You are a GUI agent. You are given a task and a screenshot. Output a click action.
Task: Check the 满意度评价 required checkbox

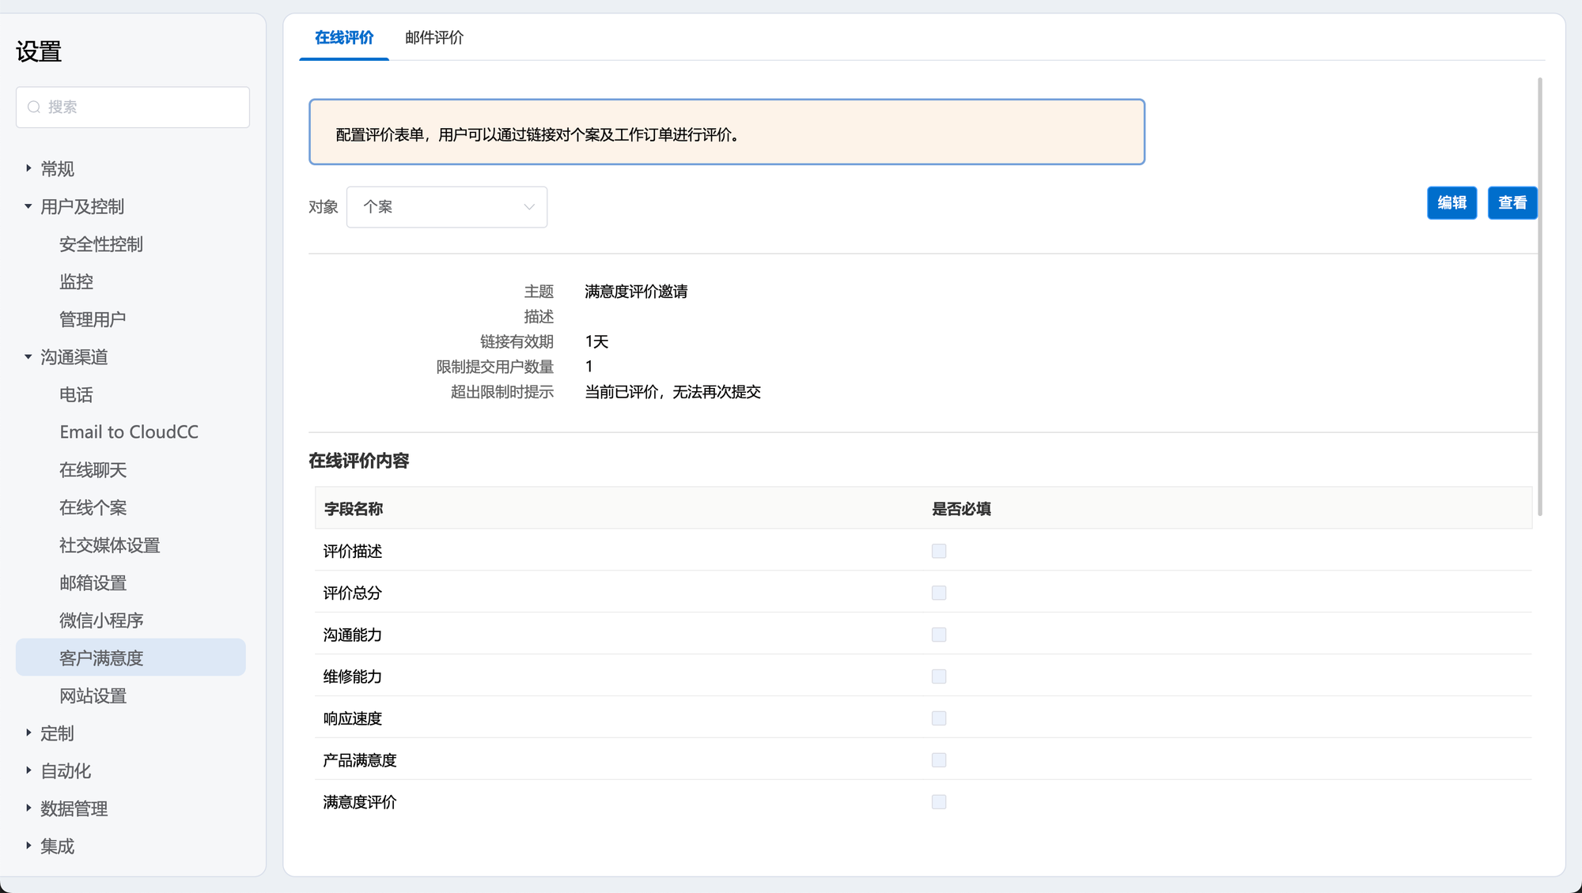click(x=939, y=802)
